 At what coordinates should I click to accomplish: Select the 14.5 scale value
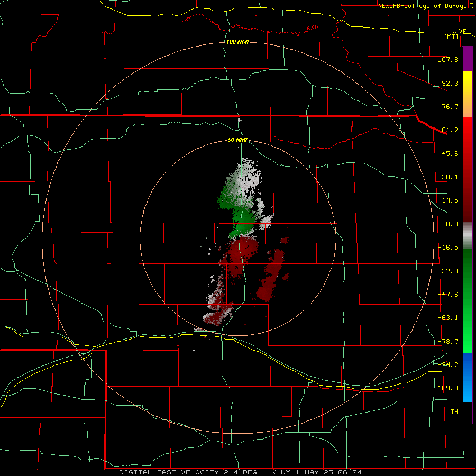450,200
